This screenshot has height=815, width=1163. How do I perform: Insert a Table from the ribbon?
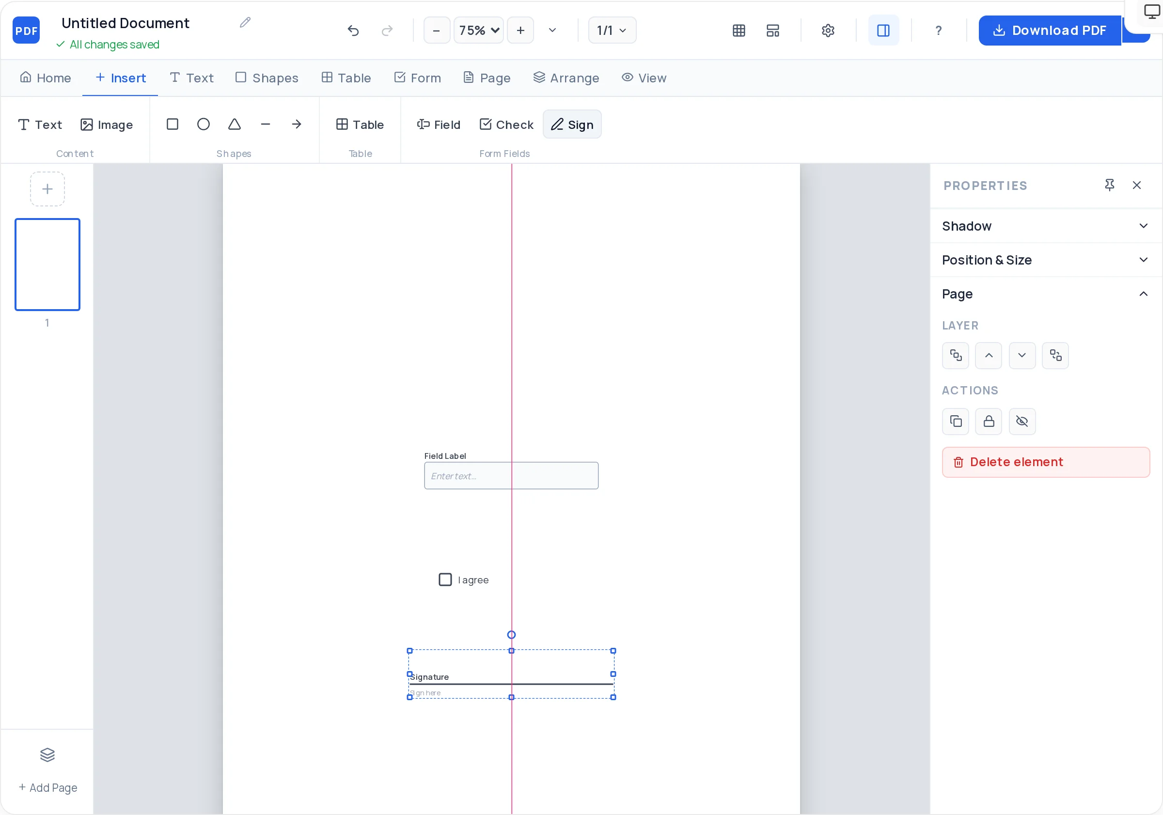coord(360,125)
